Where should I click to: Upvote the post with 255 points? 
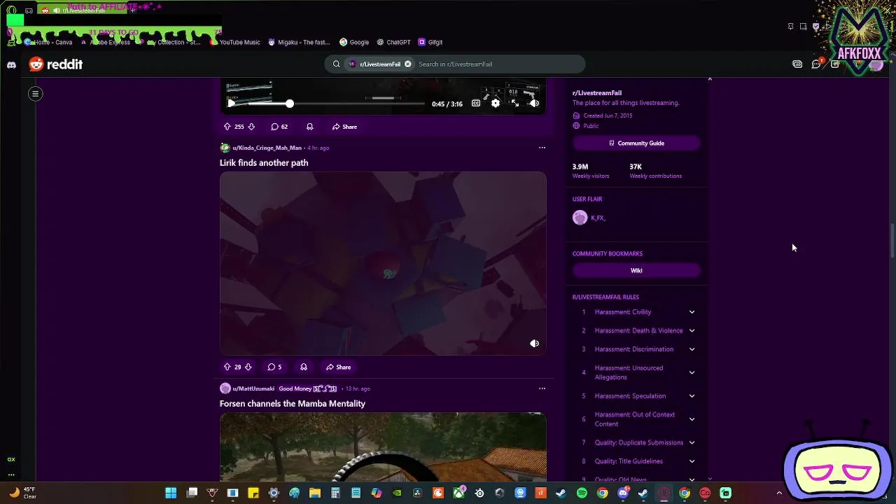pos(227,127)
